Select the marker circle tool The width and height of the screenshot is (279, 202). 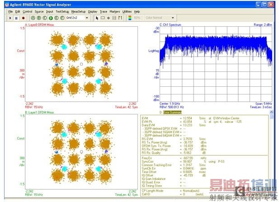pos(109,18)
